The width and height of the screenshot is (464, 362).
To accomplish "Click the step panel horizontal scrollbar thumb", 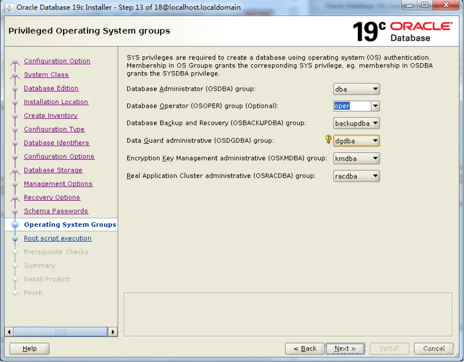I will [x=60, y=332].
